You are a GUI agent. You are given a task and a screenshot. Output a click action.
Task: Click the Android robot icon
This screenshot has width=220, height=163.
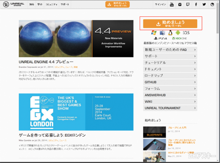(178, 33)
